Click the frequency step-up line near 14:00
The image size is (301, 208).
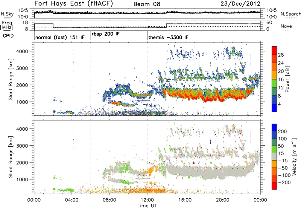tap(166, 26)
